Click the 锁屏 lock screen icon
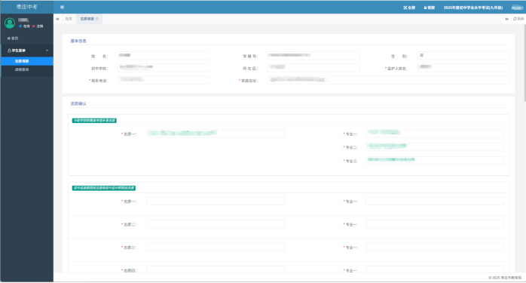This screenshot has width=526, height=283. [425, 8]
